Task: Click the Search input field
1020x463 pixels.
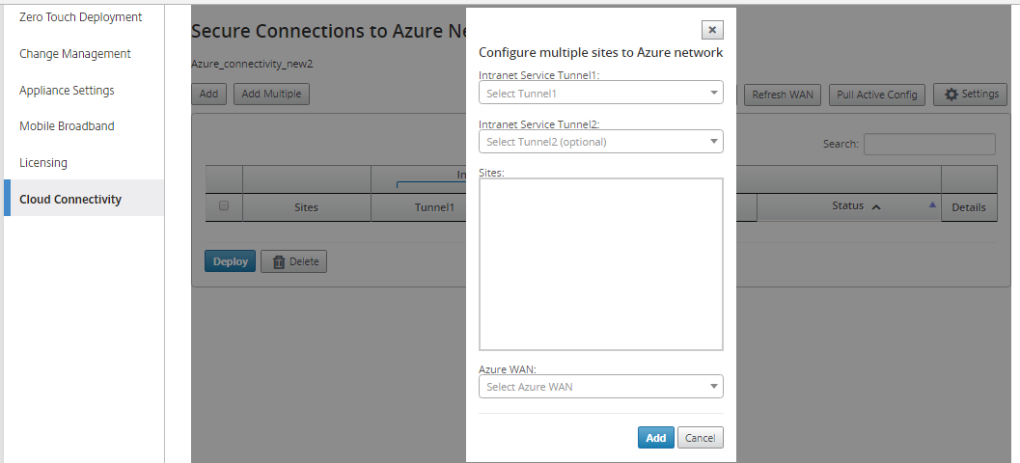Action: click(929, 144)
